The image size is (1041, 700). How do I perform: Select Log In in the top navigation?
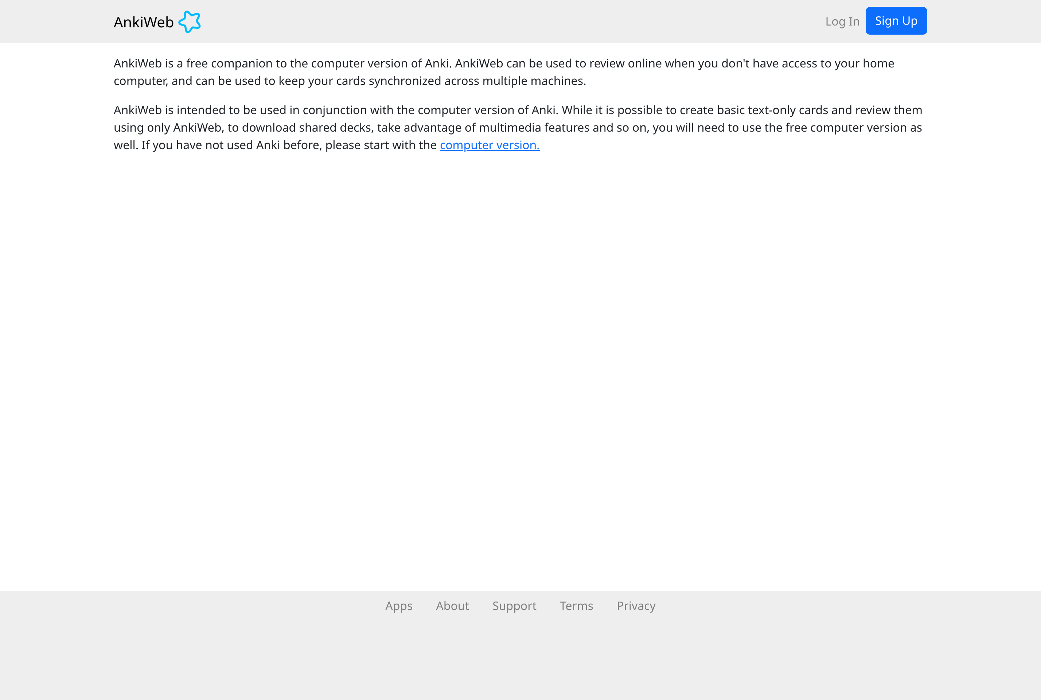pos(842,21)
